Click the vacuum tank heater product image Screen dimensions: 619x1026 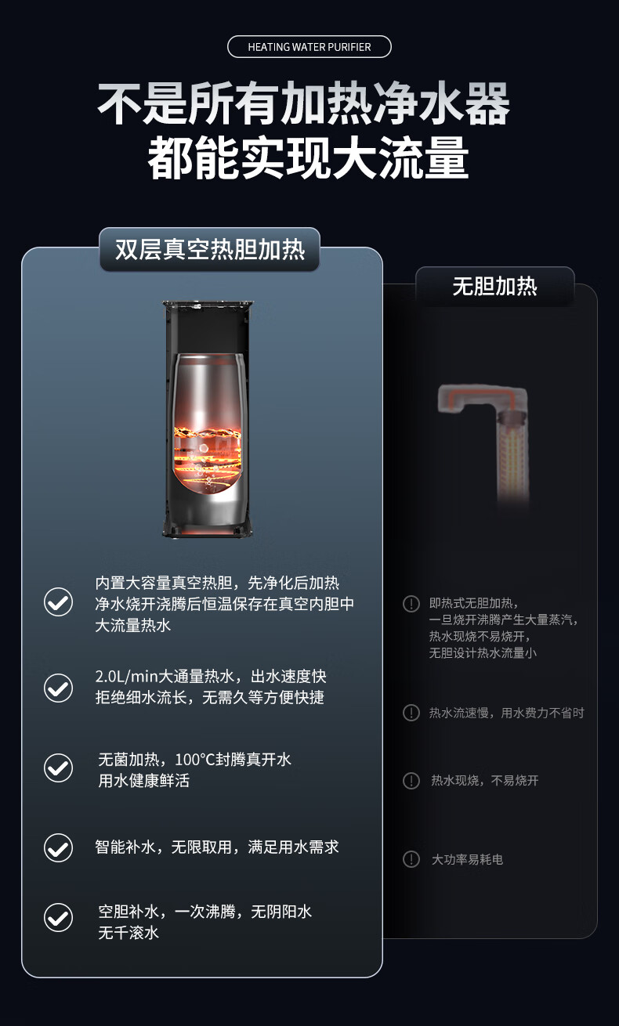(209, 419)
